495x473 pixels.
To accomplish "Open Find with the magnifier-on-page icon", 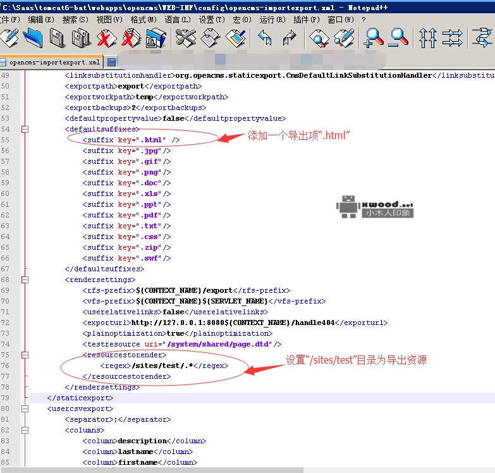I will 319,38.
